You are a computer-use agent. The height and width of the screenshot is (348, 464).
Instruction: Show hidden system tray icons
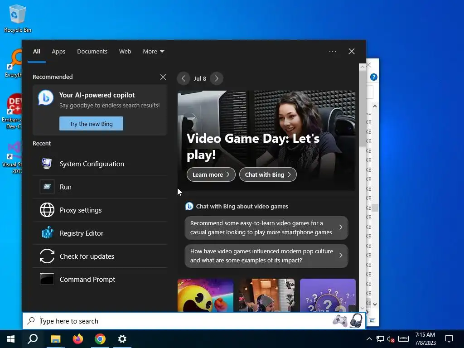(x=369, y=339)
